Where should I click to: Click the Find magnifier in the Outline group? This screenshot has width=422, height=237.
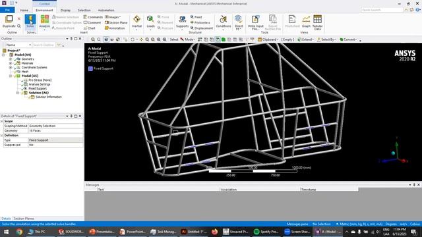click(19, 26)
